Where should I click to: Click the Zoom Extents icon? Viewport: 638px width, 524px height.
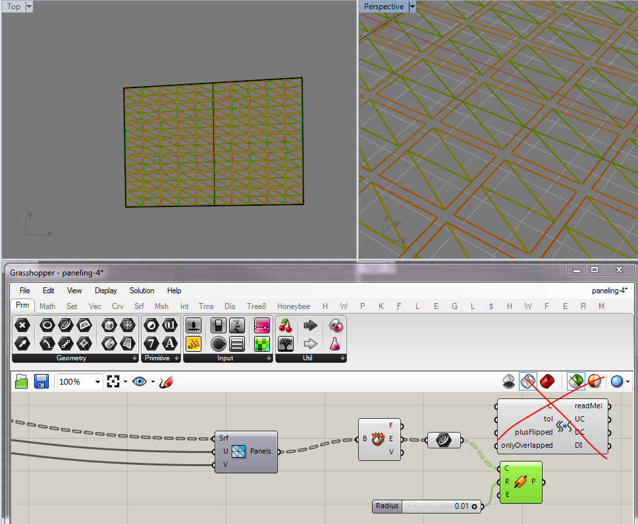pyautogui.click(x=113, y=381)
